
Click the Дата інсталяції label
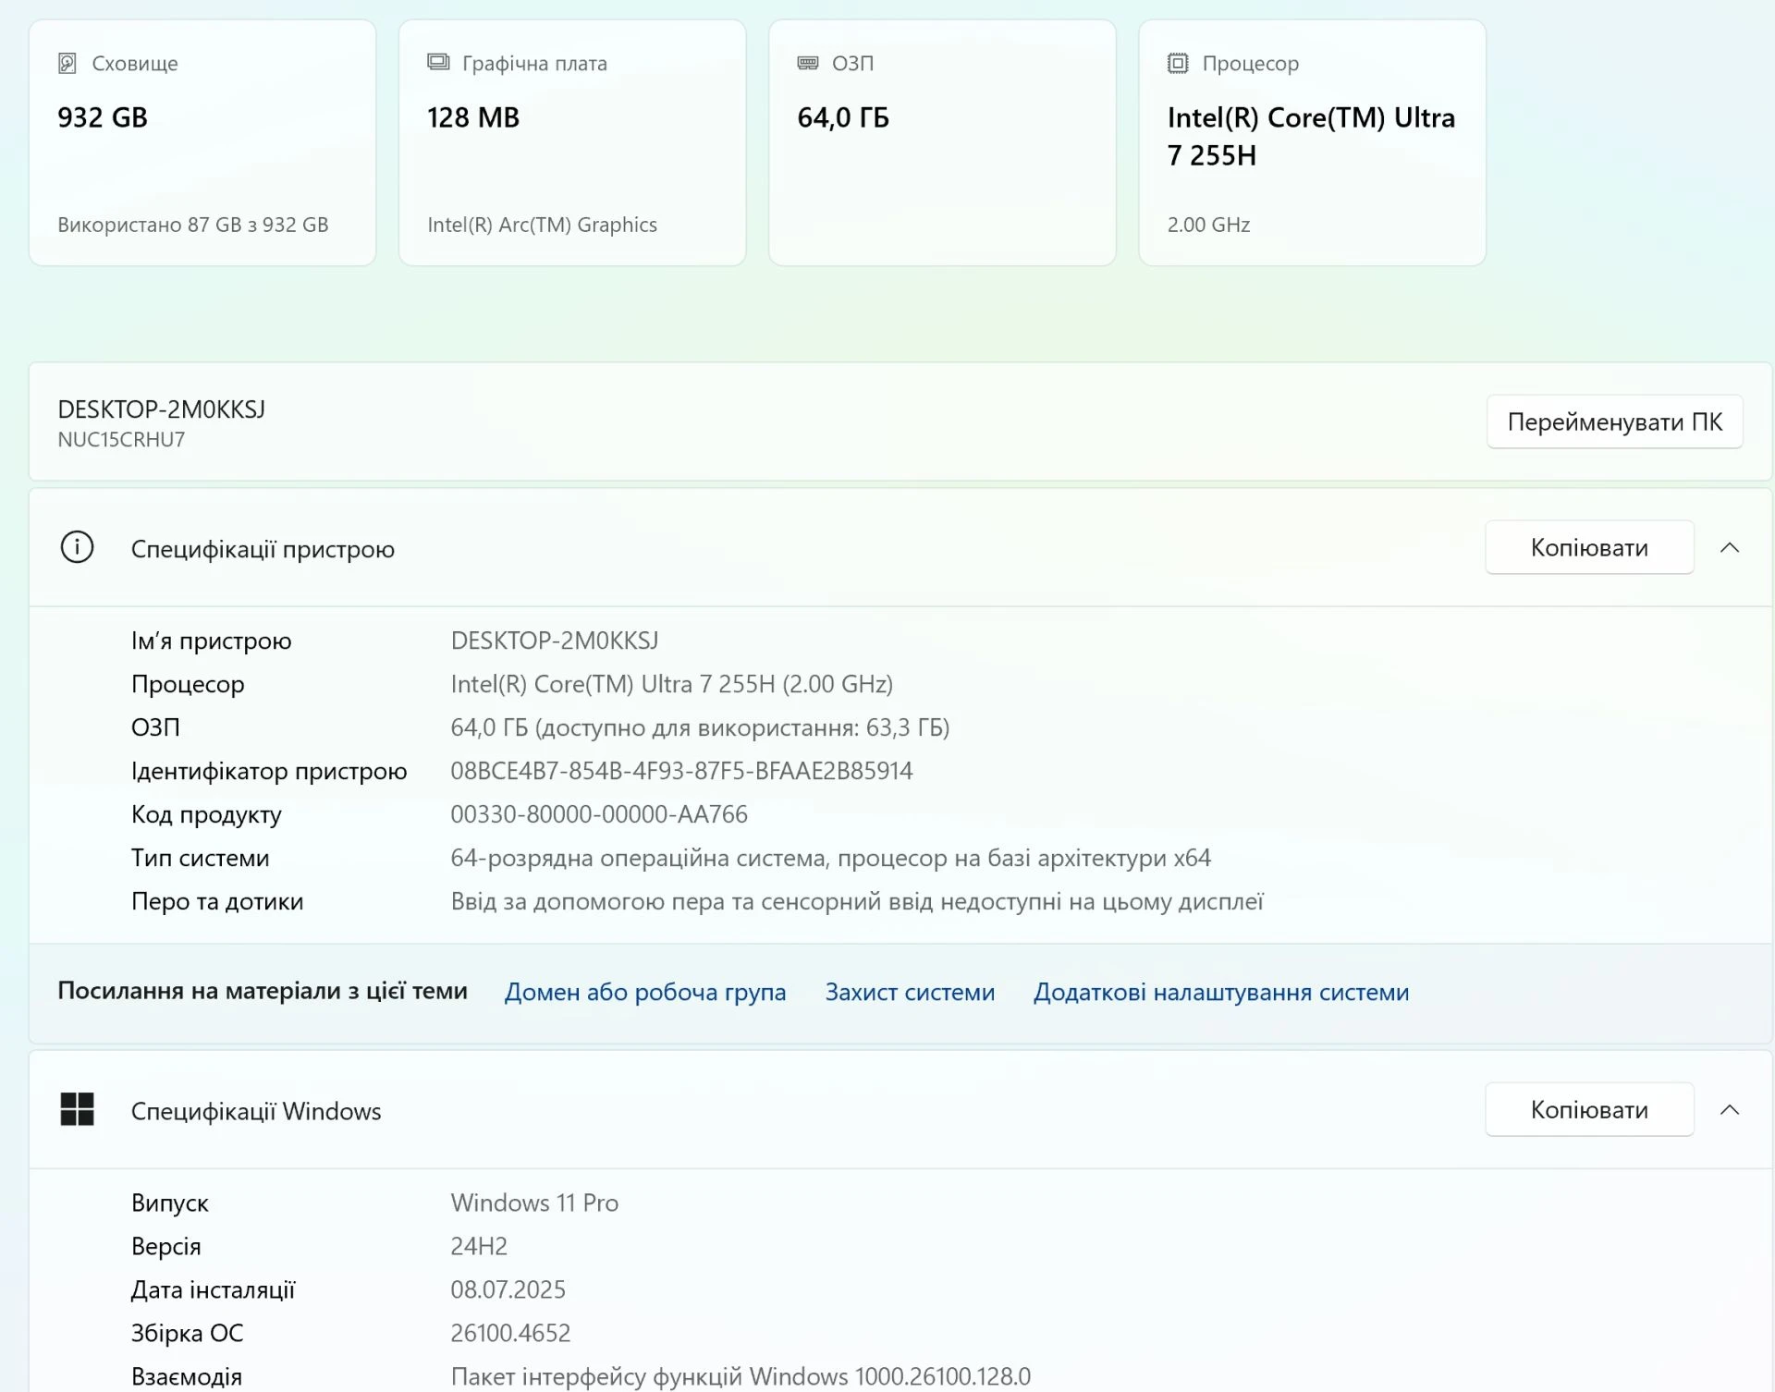[213, 1289]
